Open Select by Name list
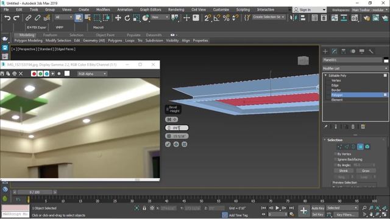The width and height of the screenshot is (390, 219). point(88,18)
